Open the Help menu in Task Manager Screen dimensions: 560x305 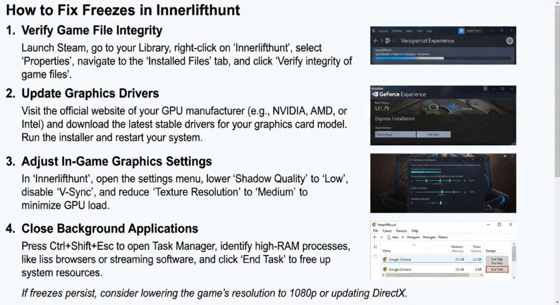pos(415,231)
